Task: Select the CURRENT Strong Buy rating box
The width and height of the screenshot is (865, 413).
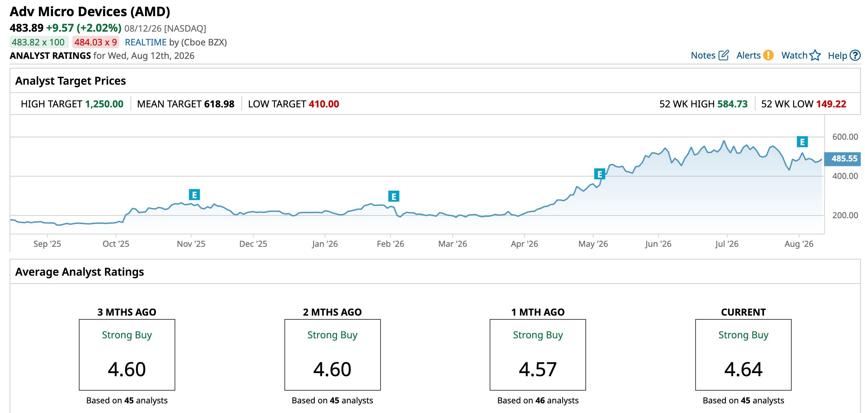Action: (743, 355)
